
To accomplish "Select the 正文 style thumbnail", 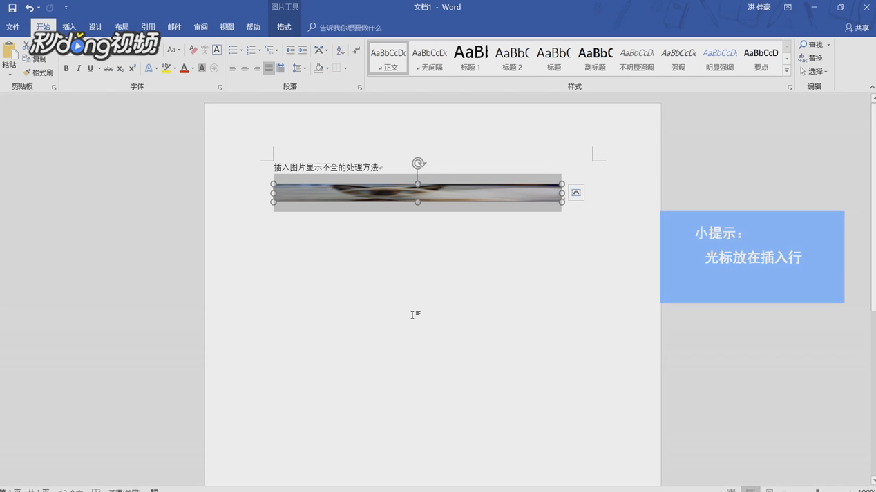I will (388, 57).
